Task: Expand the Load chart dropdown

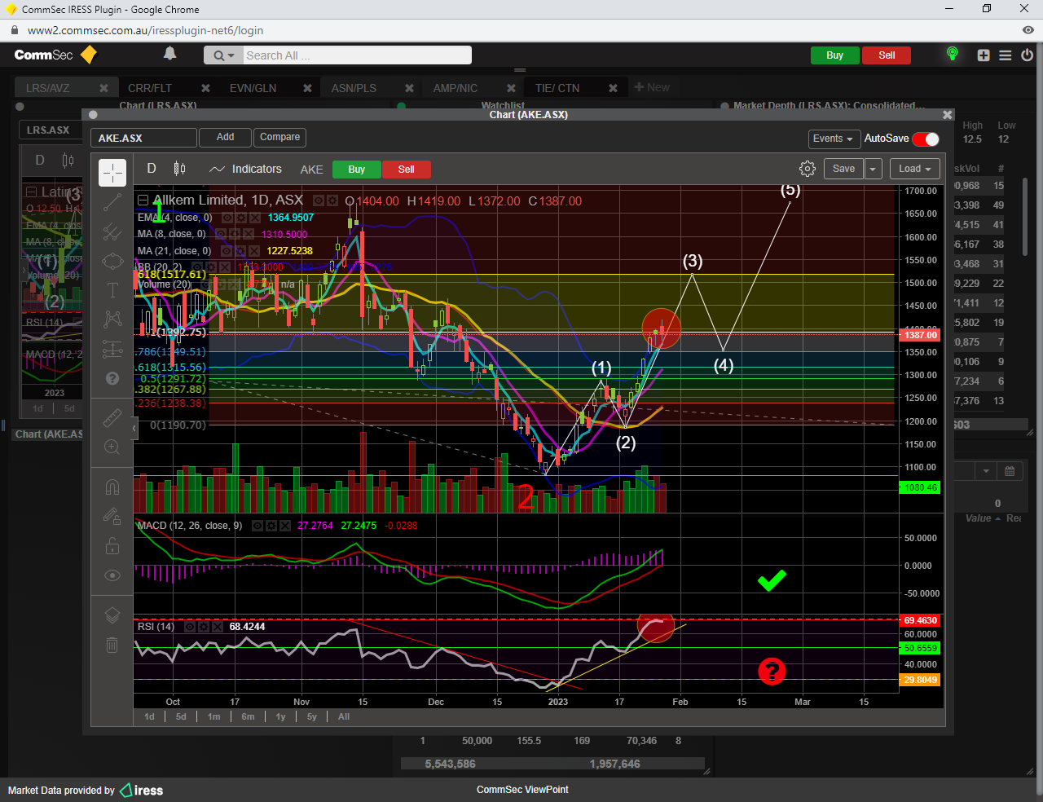Action: click(x=914, y=169)
